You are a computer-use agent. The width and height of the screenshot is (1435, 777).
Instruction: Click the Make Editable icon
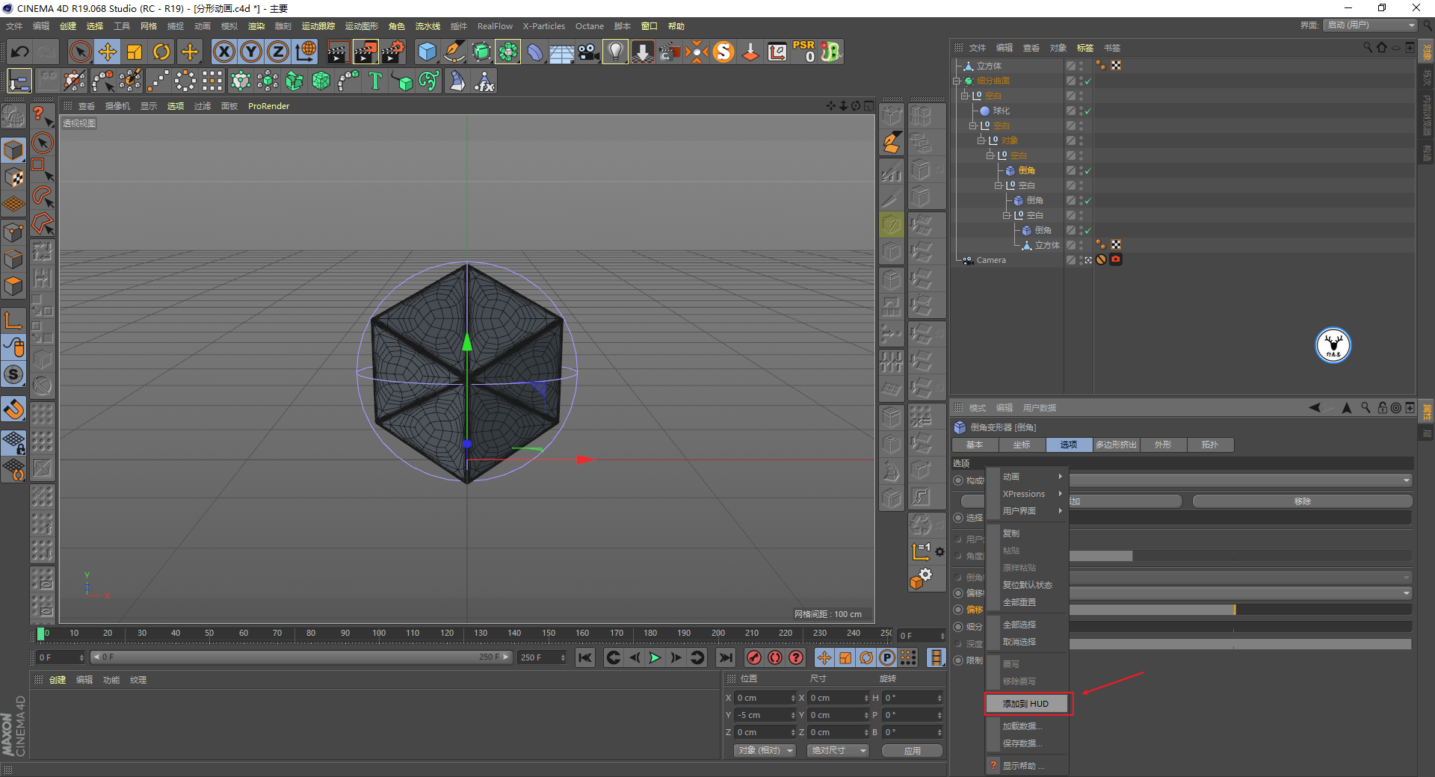click(13, 116)
